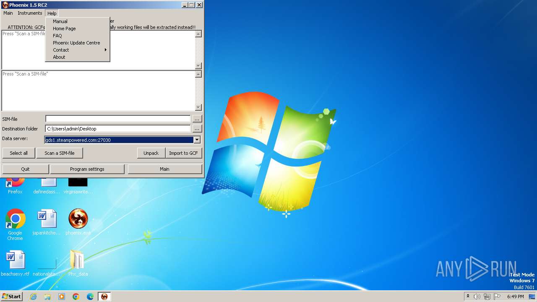Select the Phoenix app taskbar button
The height and width of the screenshot is (302, 537).
pos(104,297)
